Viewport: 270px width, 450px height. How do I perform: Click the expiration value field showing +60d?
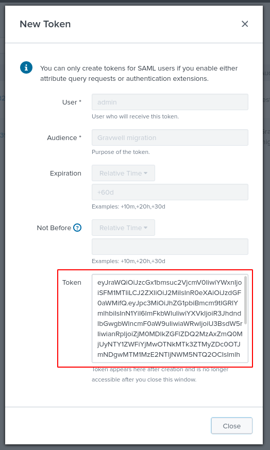170,192
